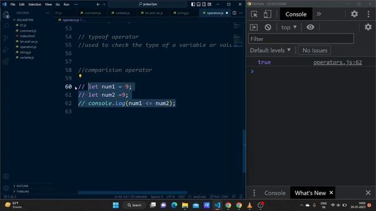Click the editor vertical scrollbar thumb
This screenshot has width=376, height=211.
point(244,151)
